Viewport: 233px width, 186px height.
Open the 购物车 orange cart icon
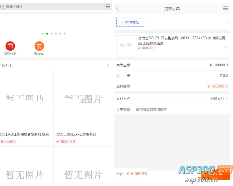39,46
